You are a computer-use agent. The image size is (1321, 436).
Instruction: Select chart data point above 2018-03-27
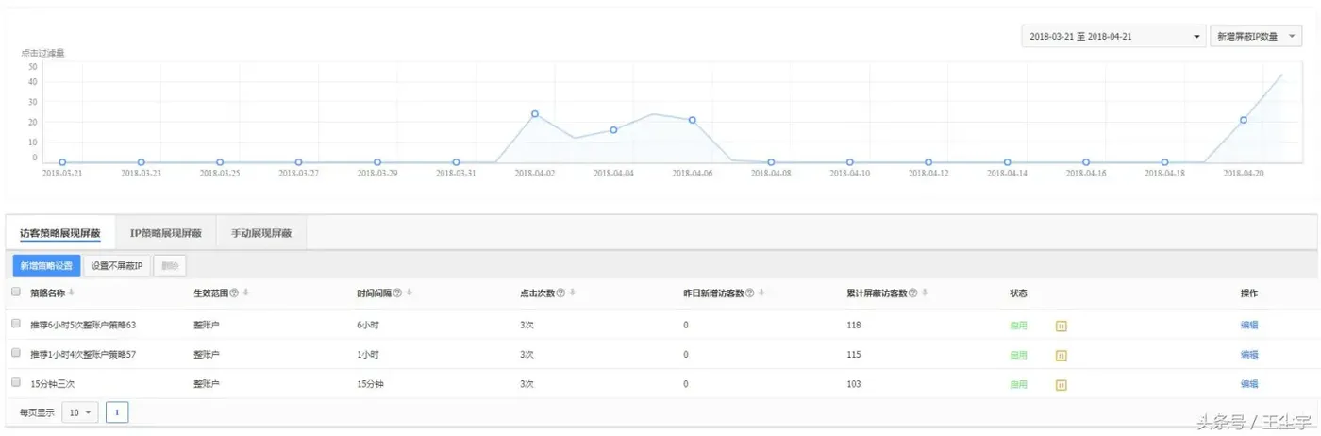[298, 162]
